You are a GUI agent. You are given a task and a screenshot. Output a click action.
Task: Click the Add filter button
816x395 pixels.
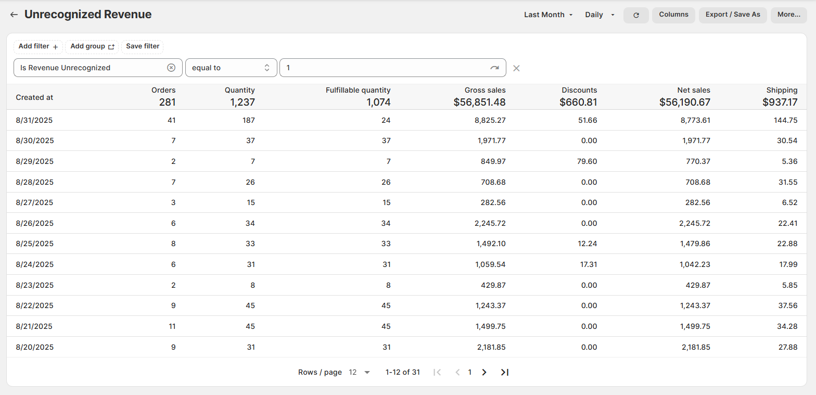point(38,46)
